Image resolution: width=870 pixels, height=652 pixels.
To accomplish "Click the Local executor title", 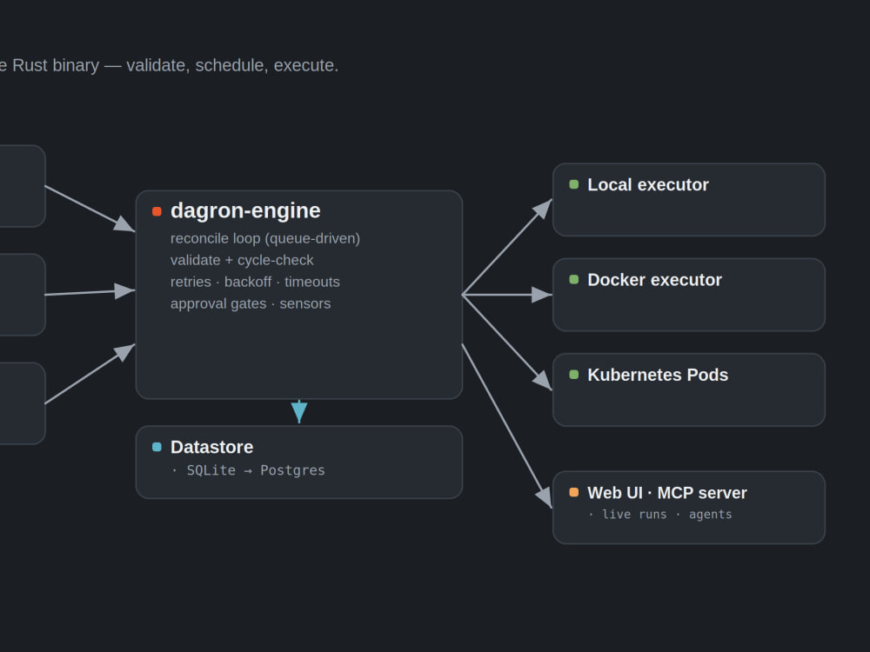I will pos(648,184).
